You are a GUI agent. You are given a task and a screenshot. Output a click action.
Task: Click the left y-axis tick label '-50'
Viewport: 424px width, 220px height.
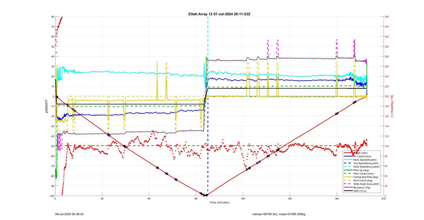click(x=52, y=146)
